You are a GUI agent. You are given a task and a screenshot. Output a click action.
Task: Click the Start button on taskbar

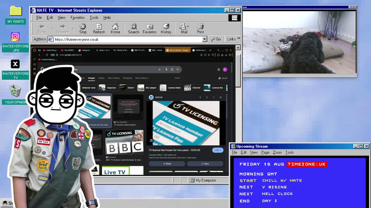point(7,204)
